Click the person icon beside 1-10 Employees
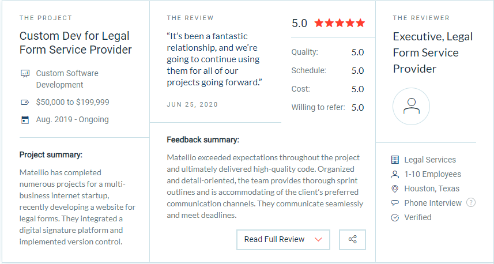This screenshot has width=494, height=264. [x=395, y=174]
